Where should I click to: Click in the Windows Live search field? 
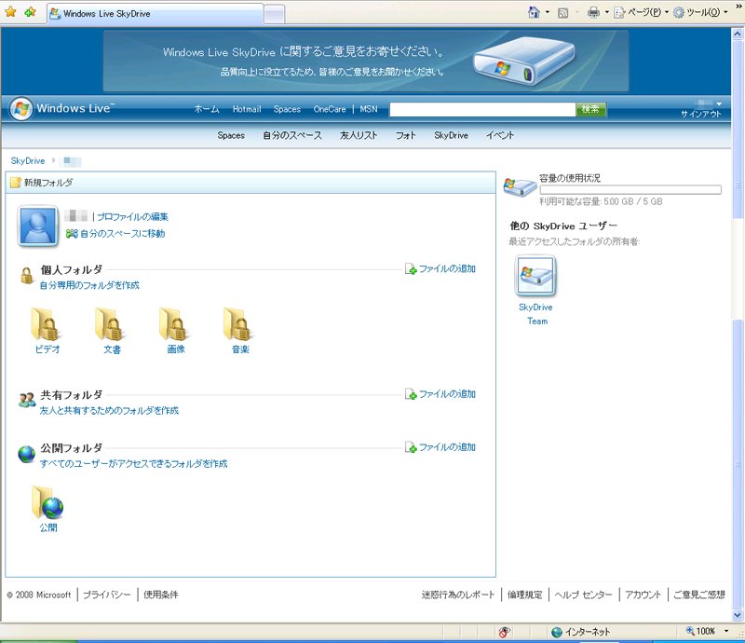pyautogui.click(x=482, y=110)
